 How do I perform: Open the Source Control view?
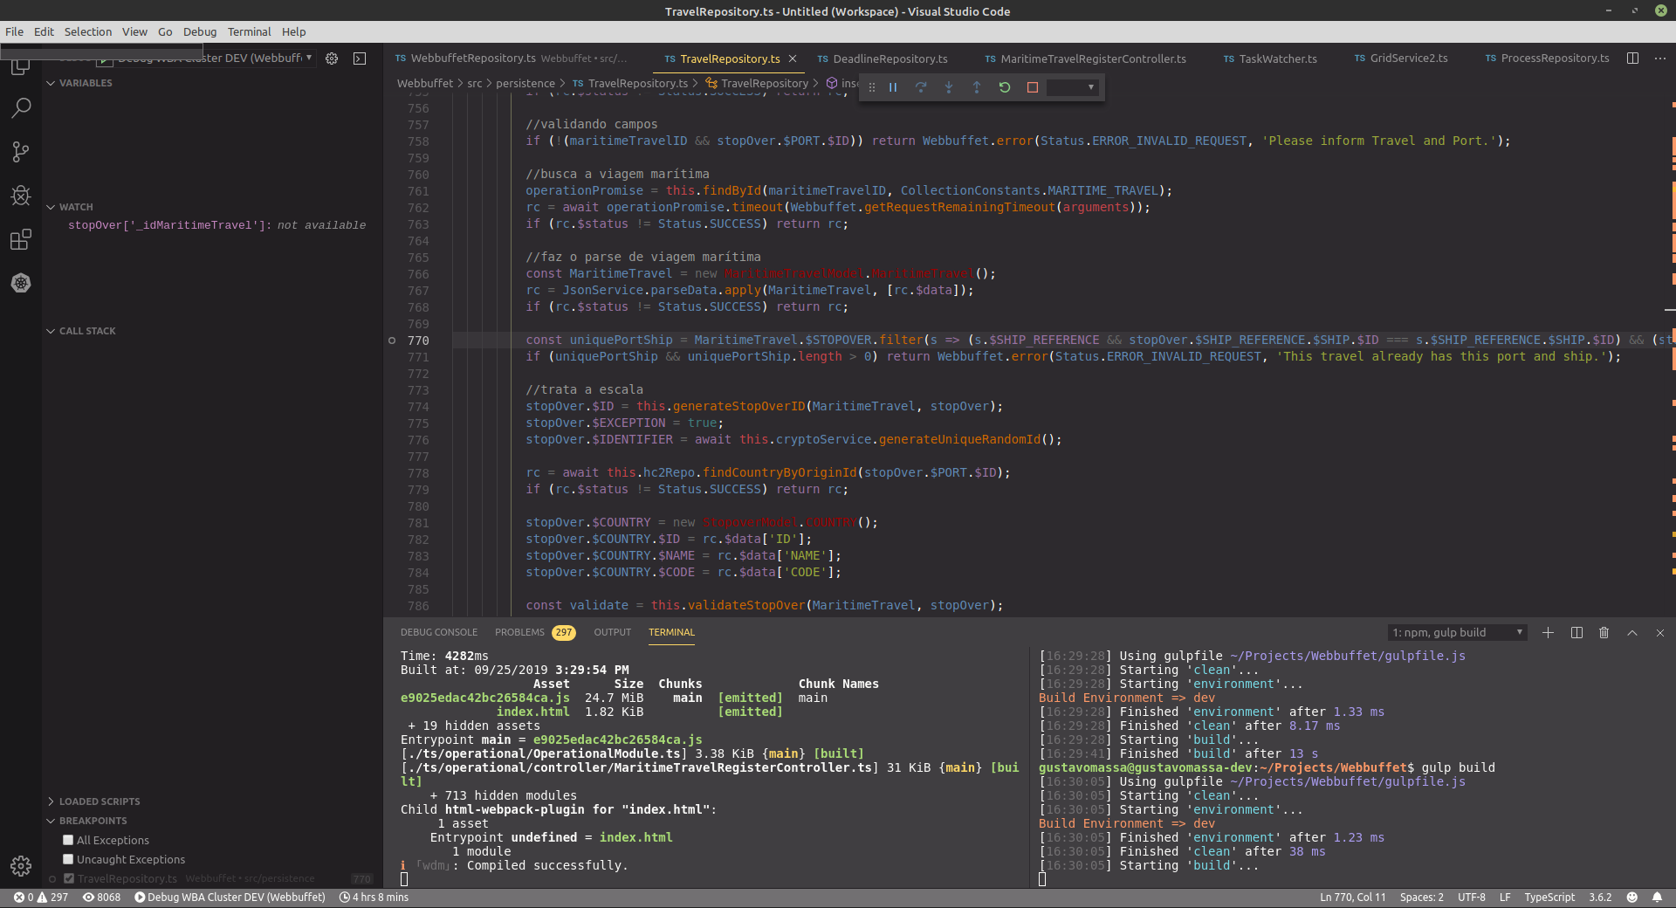click(x=21, y=152)
